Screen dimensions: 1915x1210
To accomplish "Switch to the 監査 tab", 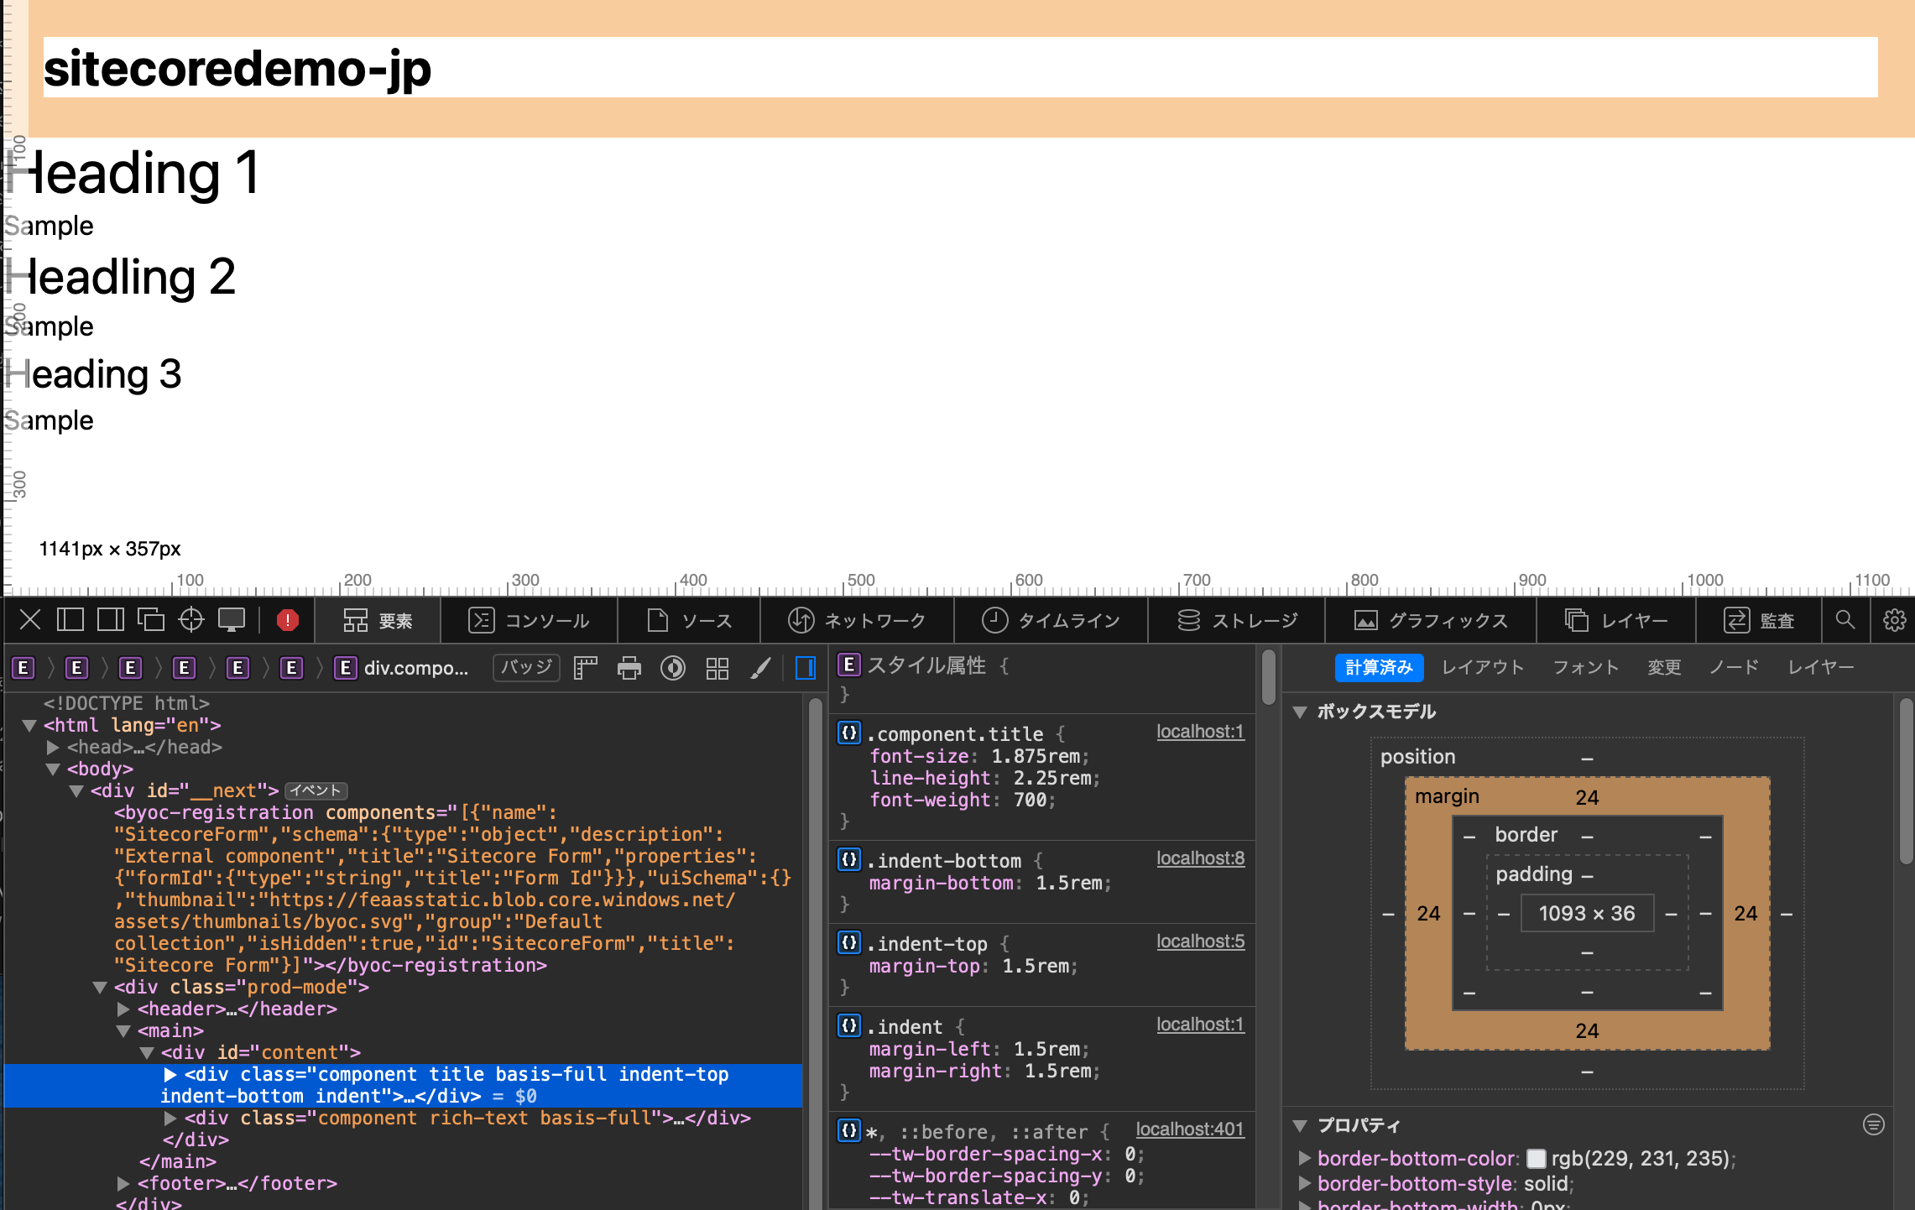I will [x=1759, y=620].
